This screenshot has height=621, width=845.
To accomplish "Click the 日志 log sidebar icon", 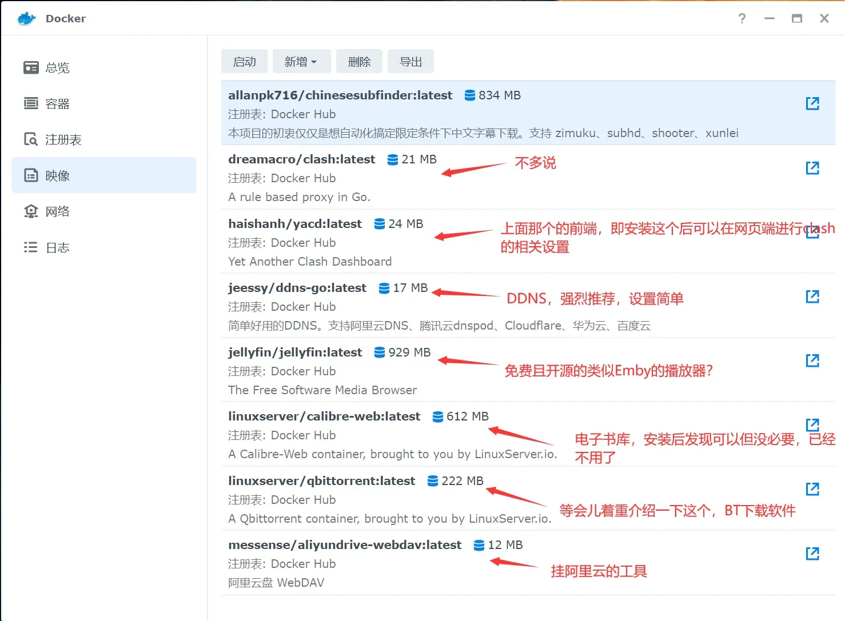I will [x=31, y=247].
